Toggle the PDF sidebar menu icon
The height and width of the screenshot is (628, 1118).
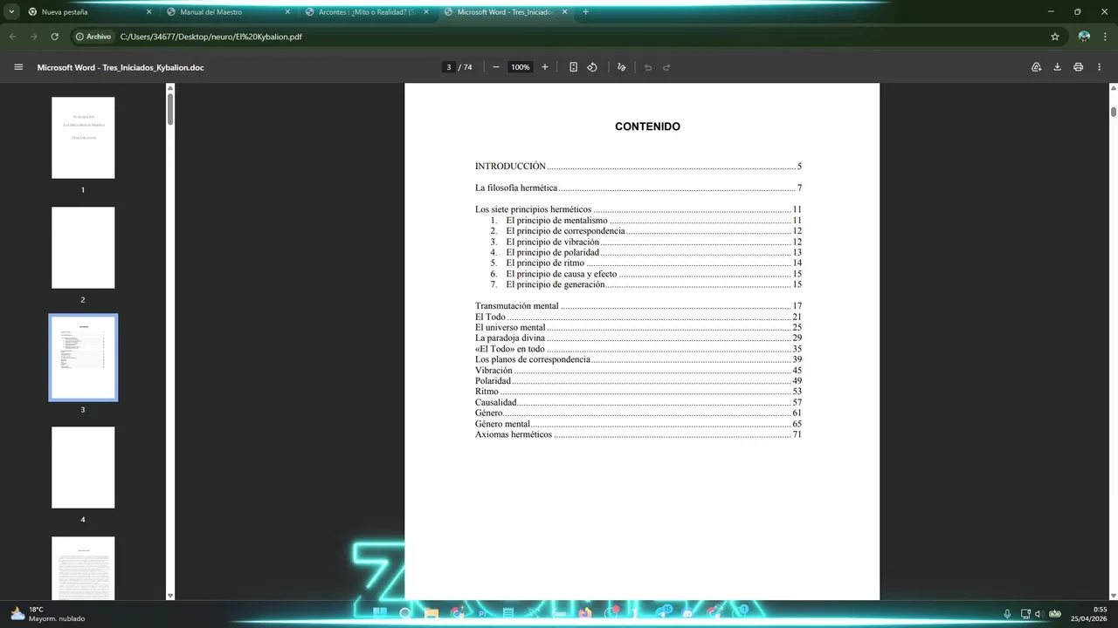tap(18, 67)
